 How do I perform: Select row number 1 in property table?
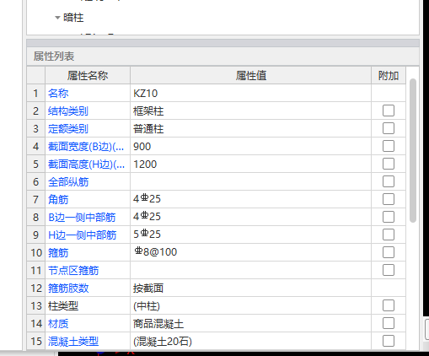tap(35, 93)
